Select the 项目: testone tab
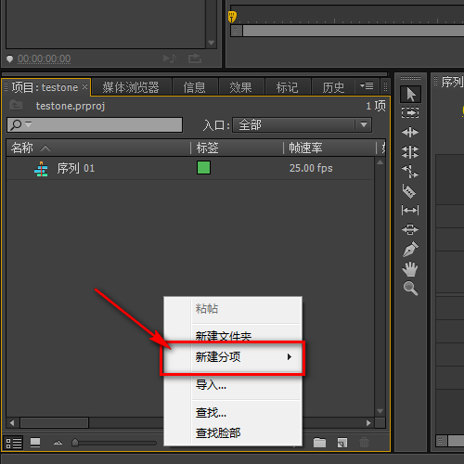Viewport: 464px width, 464px height. point(45,87)
